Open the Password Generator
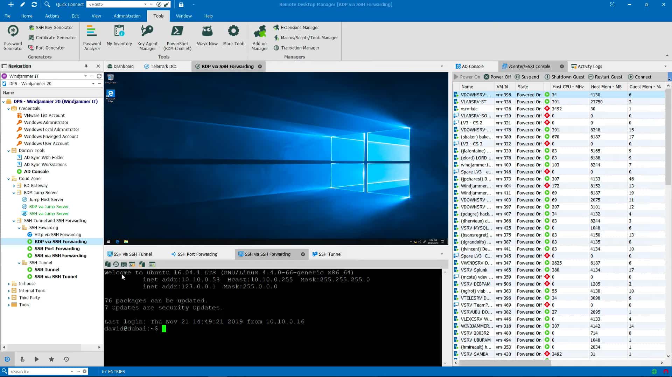 pos(13,37)
